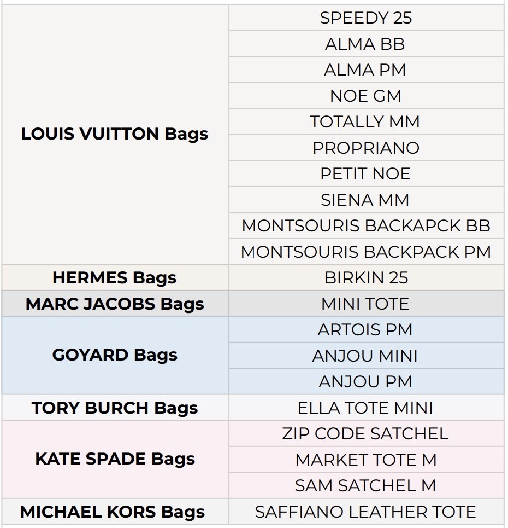Click the MINI TOTE entry
The height and width of the screenshot is (528, 508).
click(365, 304)
